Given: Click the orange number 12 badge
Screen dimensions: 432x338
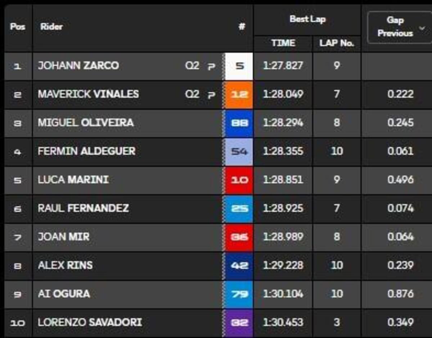Looking at the screenshot, I should tap(239, 95).
